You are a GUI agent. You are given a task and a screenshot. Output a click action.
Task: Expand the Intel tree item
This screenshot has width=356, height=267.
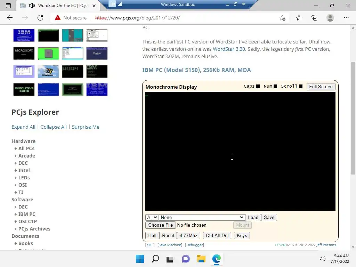(x=22, y=170)
